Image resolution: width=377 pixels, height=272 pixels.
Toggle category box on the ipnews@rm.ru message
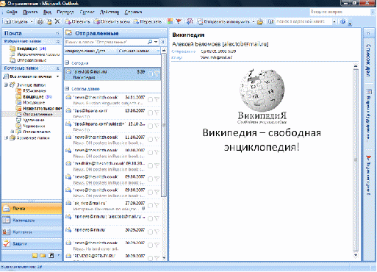[151, 232]
